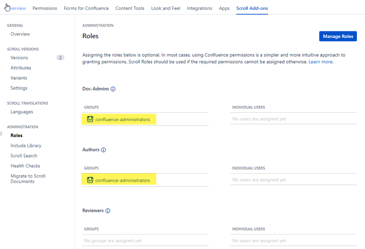Screen dimensions: 365x249
Task: Open Variants in the sidebar
Action: [19, 78]
